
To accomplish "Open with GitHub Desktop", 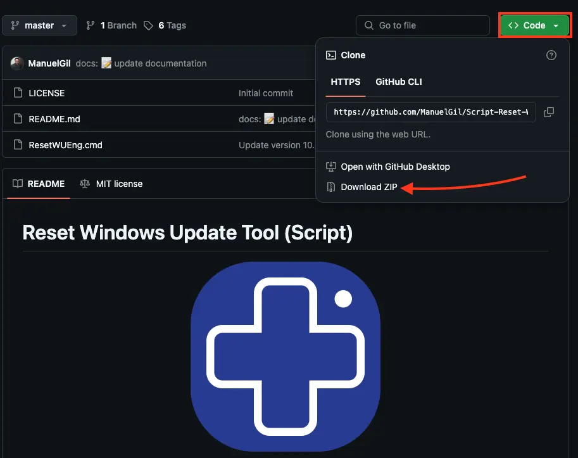I will [x=395, y=167].
